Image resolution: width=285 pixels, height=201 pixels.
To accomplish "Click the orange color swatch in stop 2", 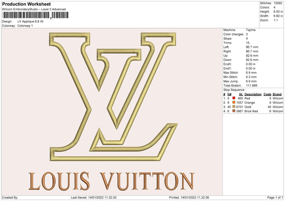I will [x=234, y=102].
